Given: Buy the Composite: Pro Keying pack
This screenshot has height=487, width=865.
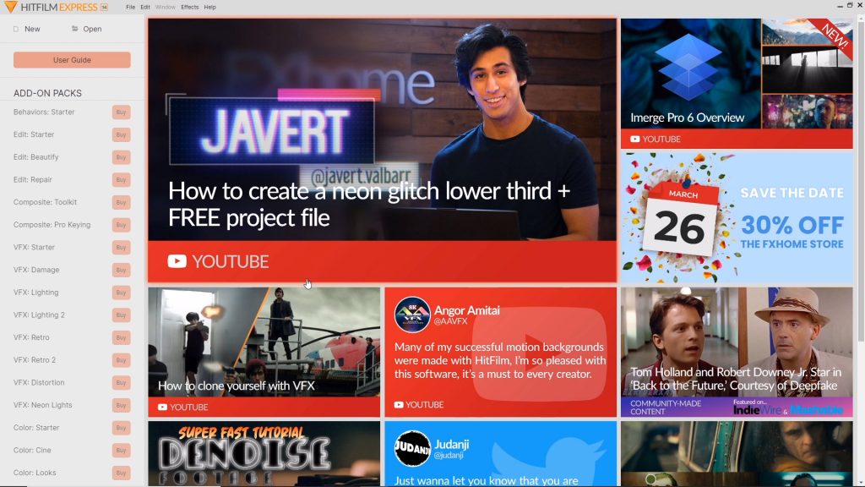Looking at the screenshot, I should coord(122,225).
